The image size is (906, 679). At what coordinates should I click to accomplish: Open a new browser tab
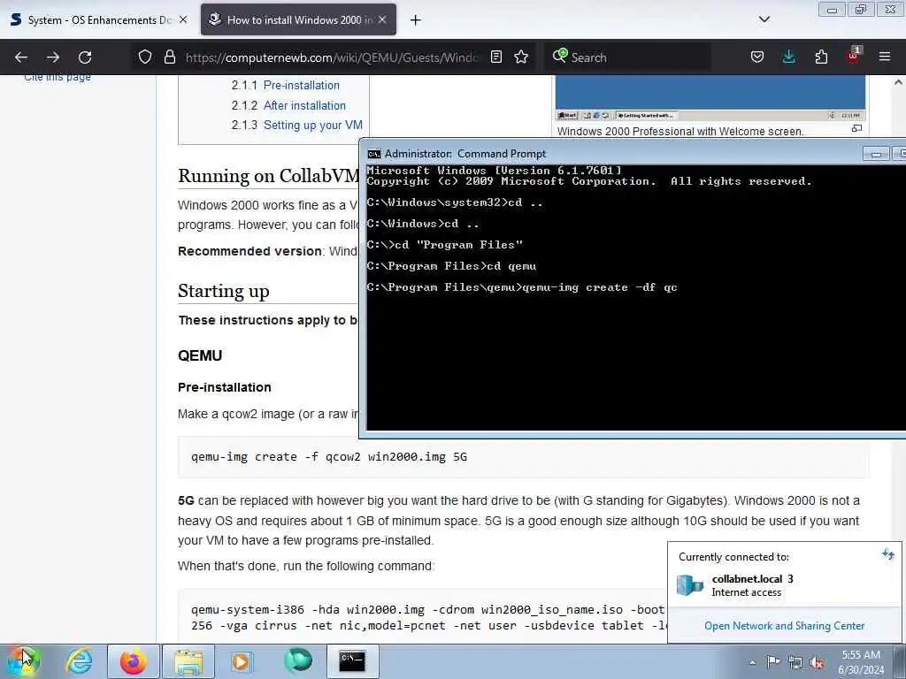coord(416,20)
